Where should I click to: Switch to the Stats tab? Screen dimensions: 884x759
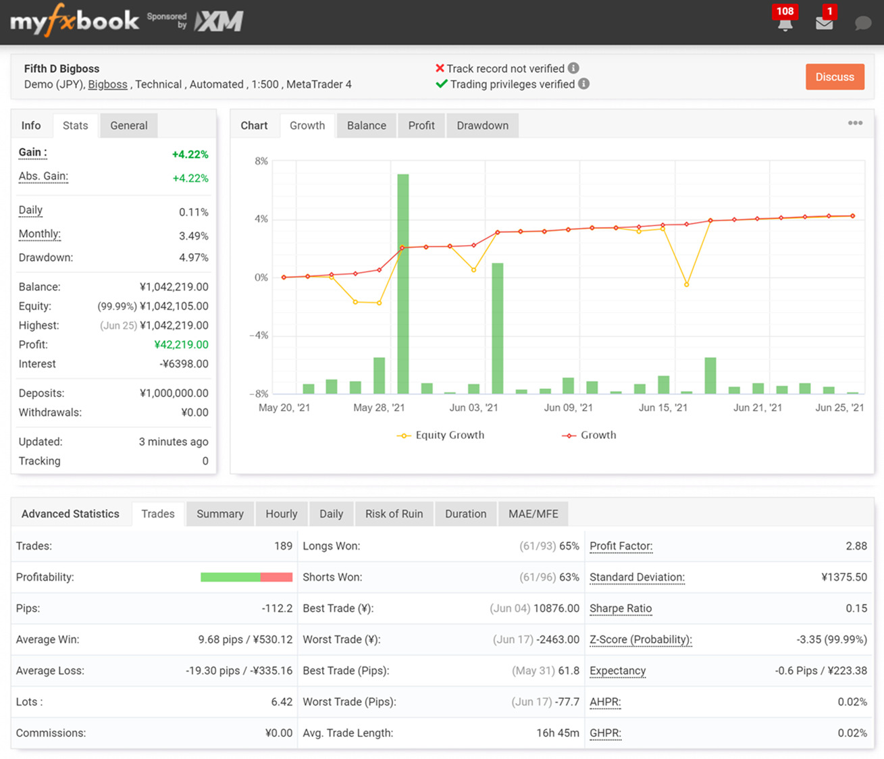75,126
